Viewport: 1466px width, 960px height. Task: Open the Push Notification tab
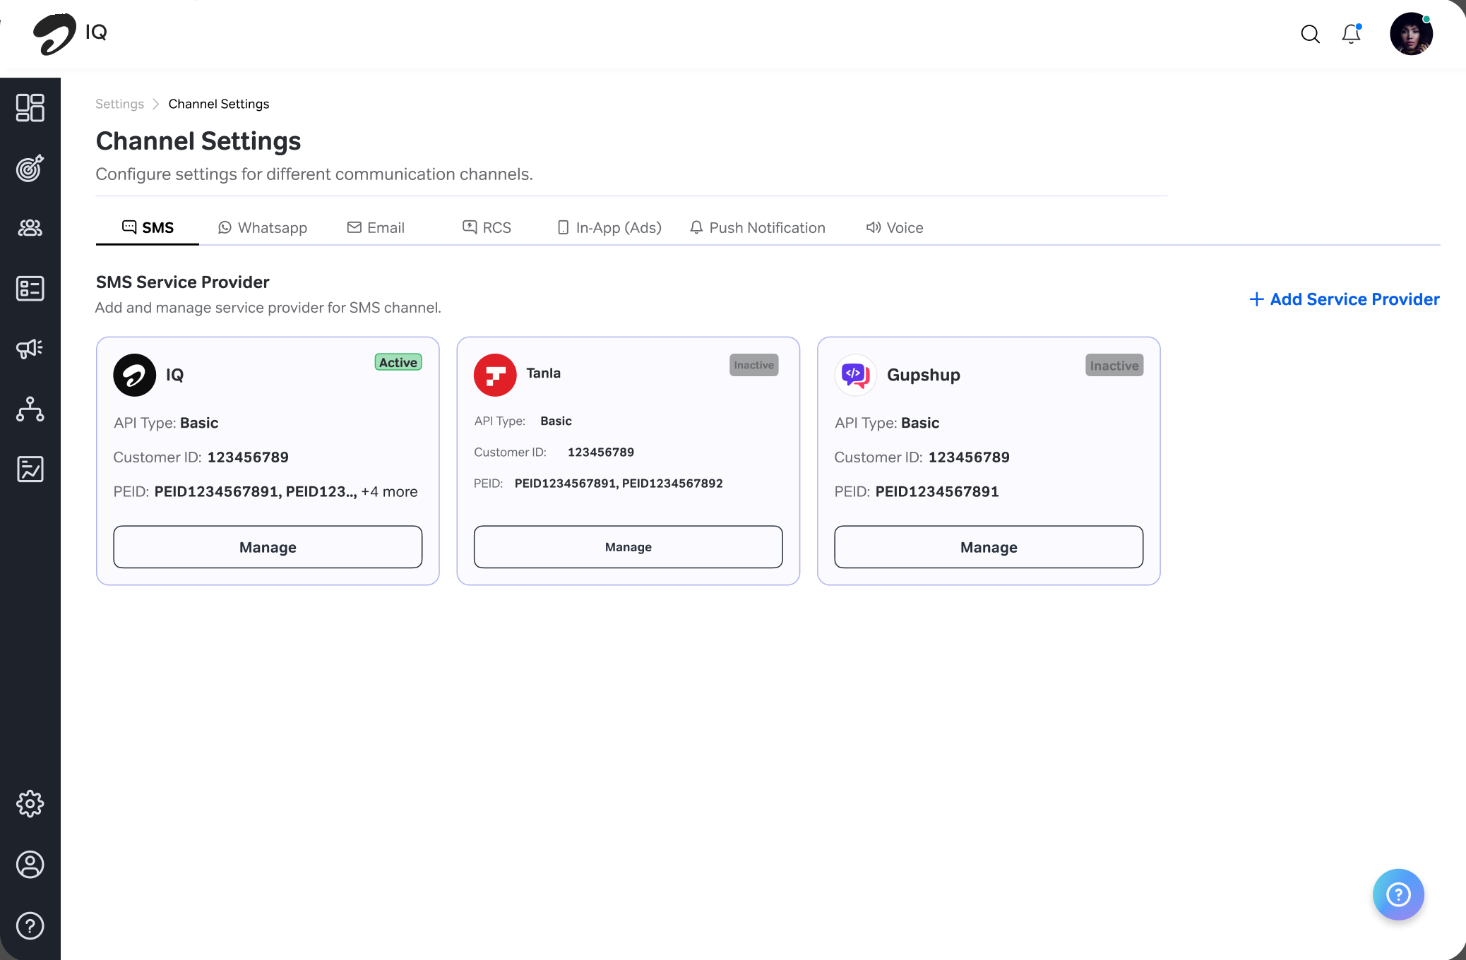[x=758, y=227]
